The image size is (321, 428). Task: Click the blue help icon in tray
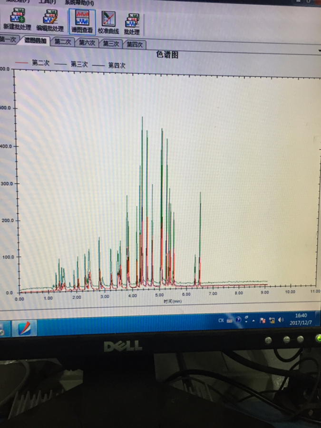(238, 320)
